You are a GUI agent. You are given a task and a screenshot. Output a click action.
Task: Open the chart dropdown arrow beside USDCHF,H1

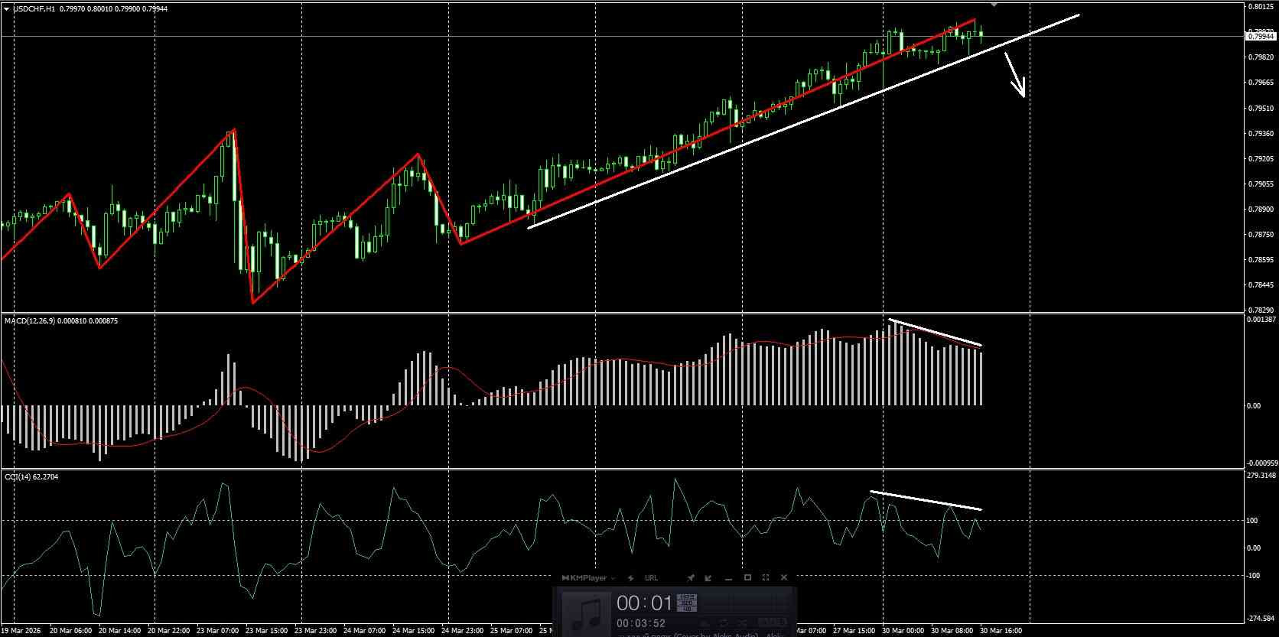click(x=6, y=8)
